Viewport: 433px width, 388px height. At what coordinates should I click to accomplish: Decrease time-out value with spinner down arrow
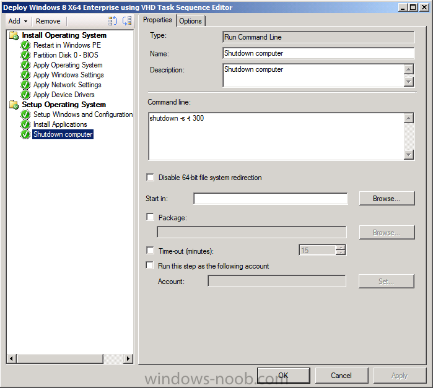tap(341, 252)
